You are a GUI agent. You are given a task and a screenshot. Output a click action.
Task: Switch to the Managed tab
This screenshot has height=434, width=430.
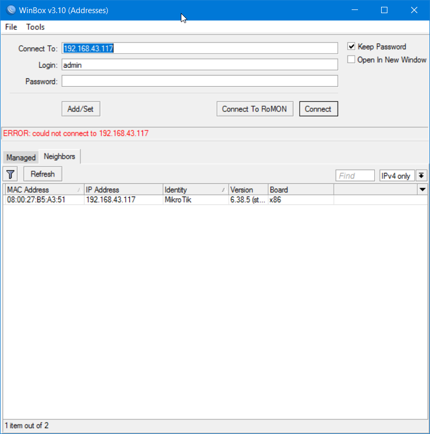point(21,158)
